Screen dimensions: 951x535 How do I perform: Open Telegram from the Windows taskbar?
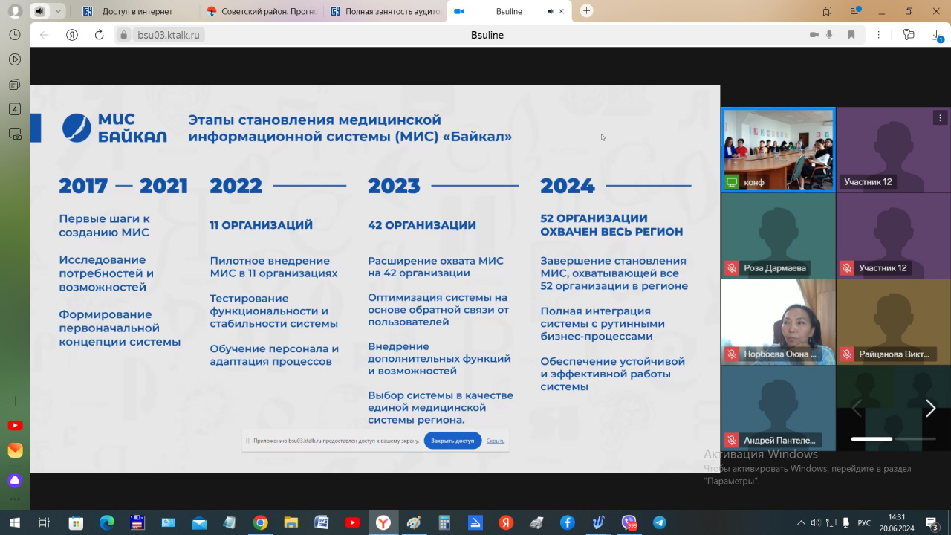(659, 523)
